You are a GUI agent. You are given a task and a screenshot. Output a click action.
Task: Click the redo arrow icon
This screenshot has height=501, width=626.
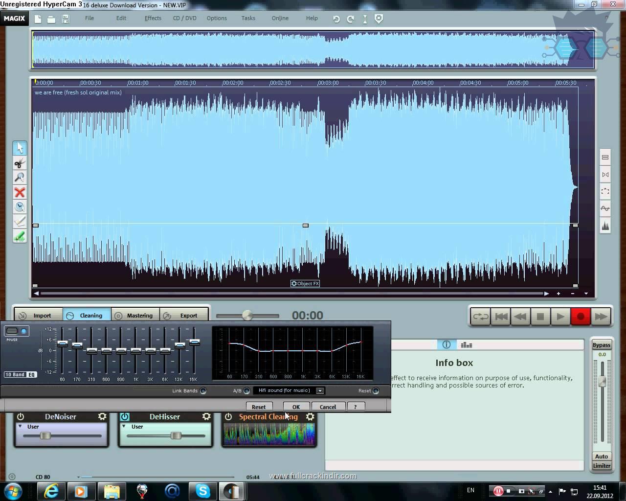[351, 19]
